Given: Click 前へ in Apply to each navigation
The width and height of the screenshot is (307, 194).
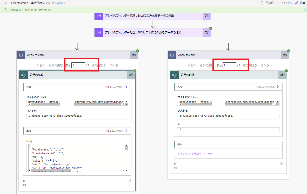Looking at the screenshot, I should [40, 65].
